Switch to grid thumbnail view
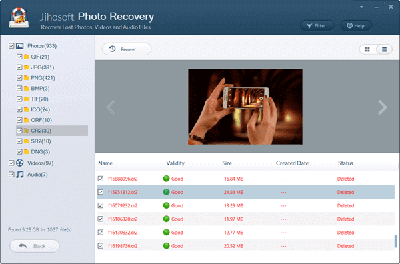The image size is (400, 264). 367,49
